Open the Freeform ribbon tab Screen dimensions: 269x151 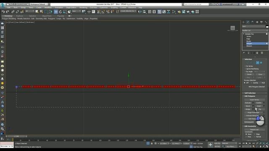(x=19, y=16)
